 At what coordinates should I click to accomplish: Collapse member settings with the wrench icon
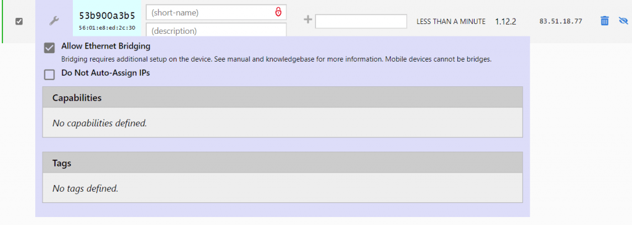tap(54, 22)
